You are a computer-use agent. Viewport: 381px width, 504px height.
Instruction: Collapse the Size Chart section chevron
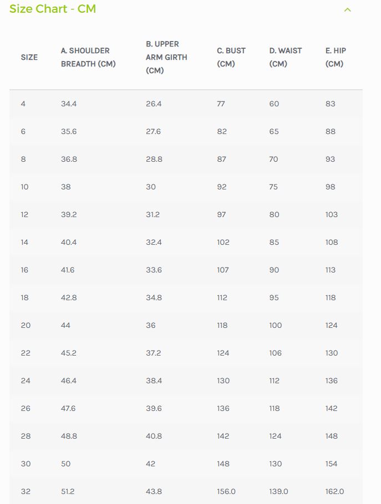point(348,10)
